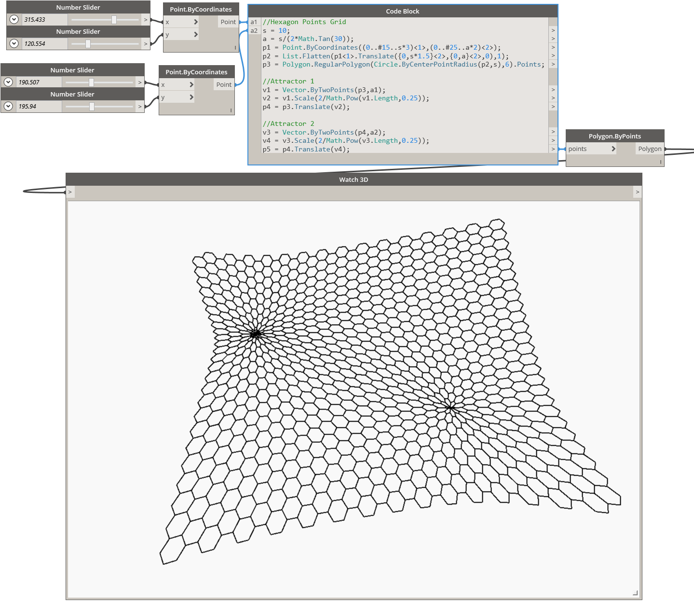Select the Code Block node title bar

pos(402,11)
